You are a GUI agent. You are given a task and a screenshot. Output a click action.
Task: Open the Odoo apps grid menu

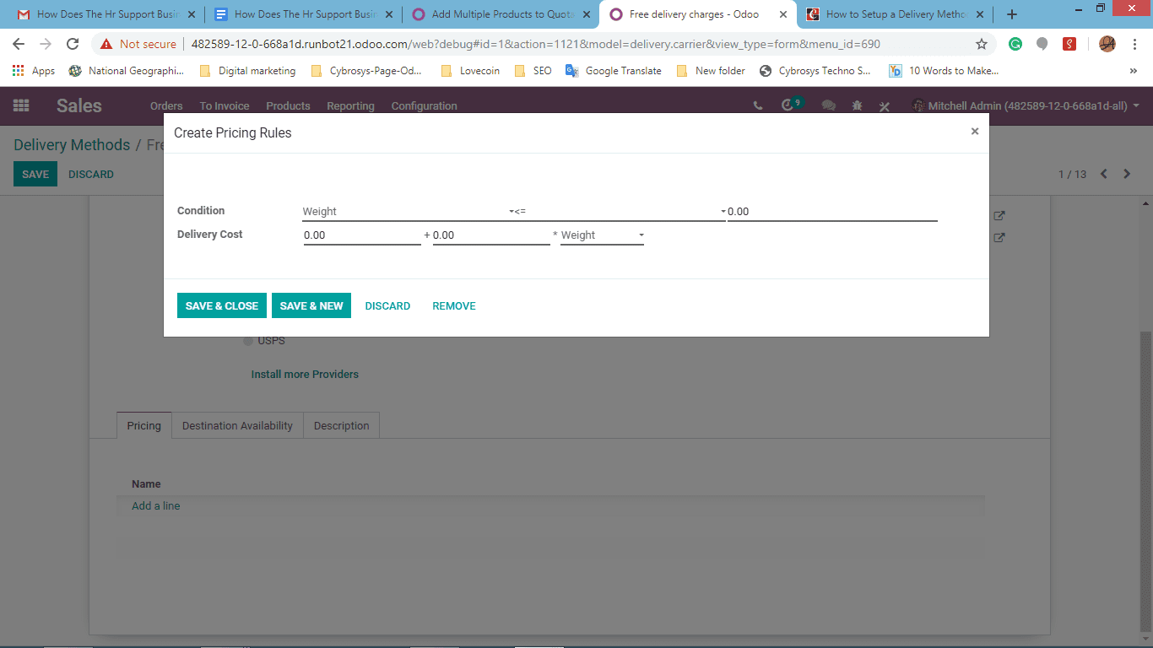(x=21, y=105)
